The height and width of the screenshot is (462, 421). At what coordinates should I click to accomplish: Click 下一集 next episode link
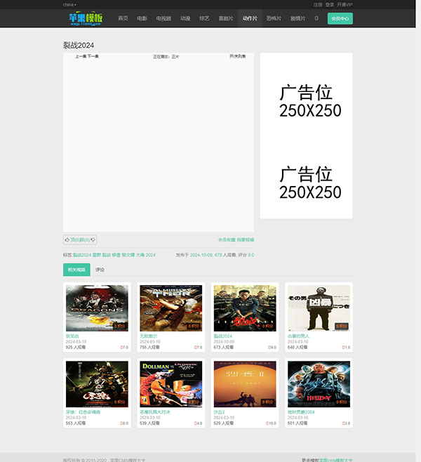coord(93,56)
